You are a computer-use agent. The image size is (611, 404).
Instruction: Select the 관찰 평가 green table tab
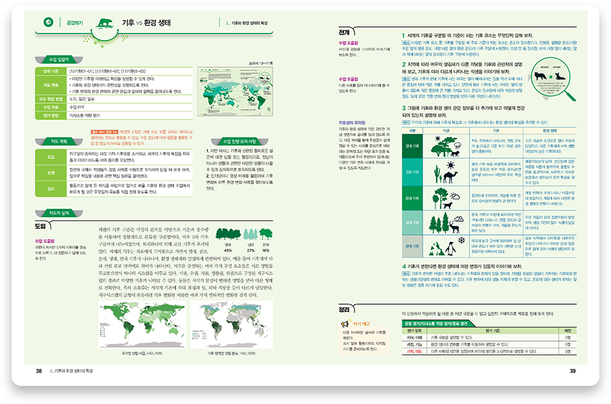tap(437, 323)
